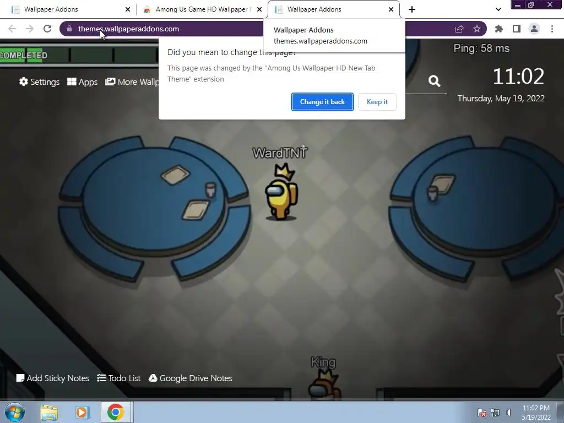This screenshot has width=564, height=423.
Task: Select the active Wallpaper Addons tab
Action: point(333,9)
